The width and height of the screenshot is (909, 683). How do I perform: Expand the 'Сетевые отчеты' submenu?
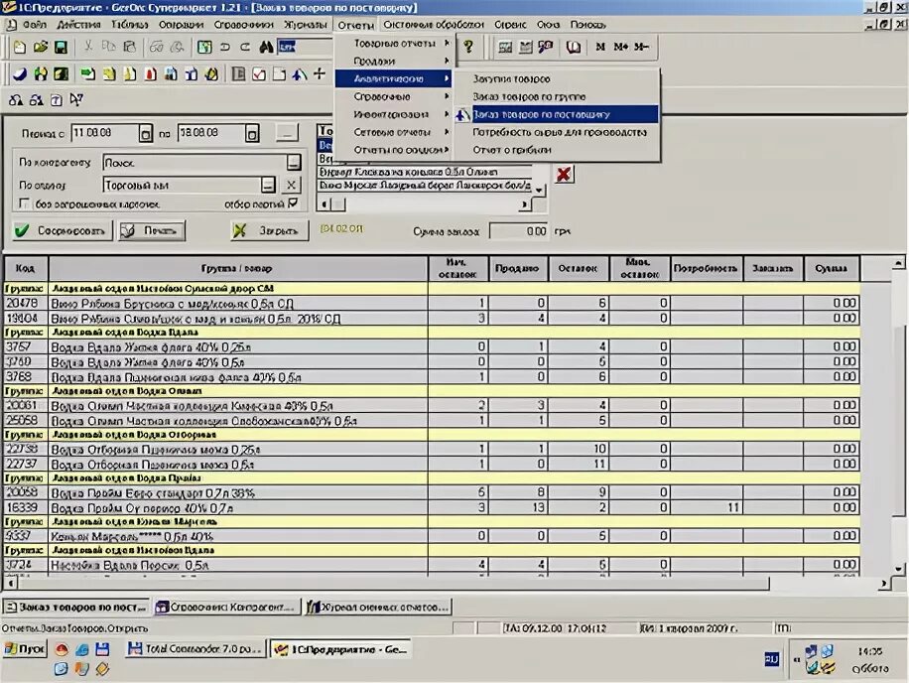click(x=394, y=132)
